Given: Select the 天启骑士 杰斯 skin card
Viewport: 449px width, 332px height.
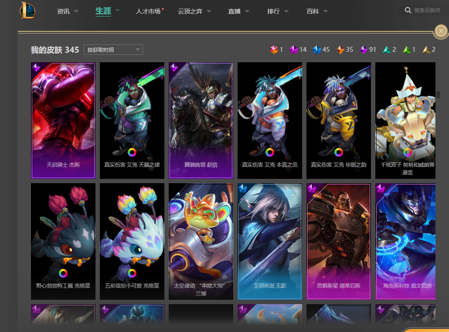Looking at the screenshot, I should 63,120.
